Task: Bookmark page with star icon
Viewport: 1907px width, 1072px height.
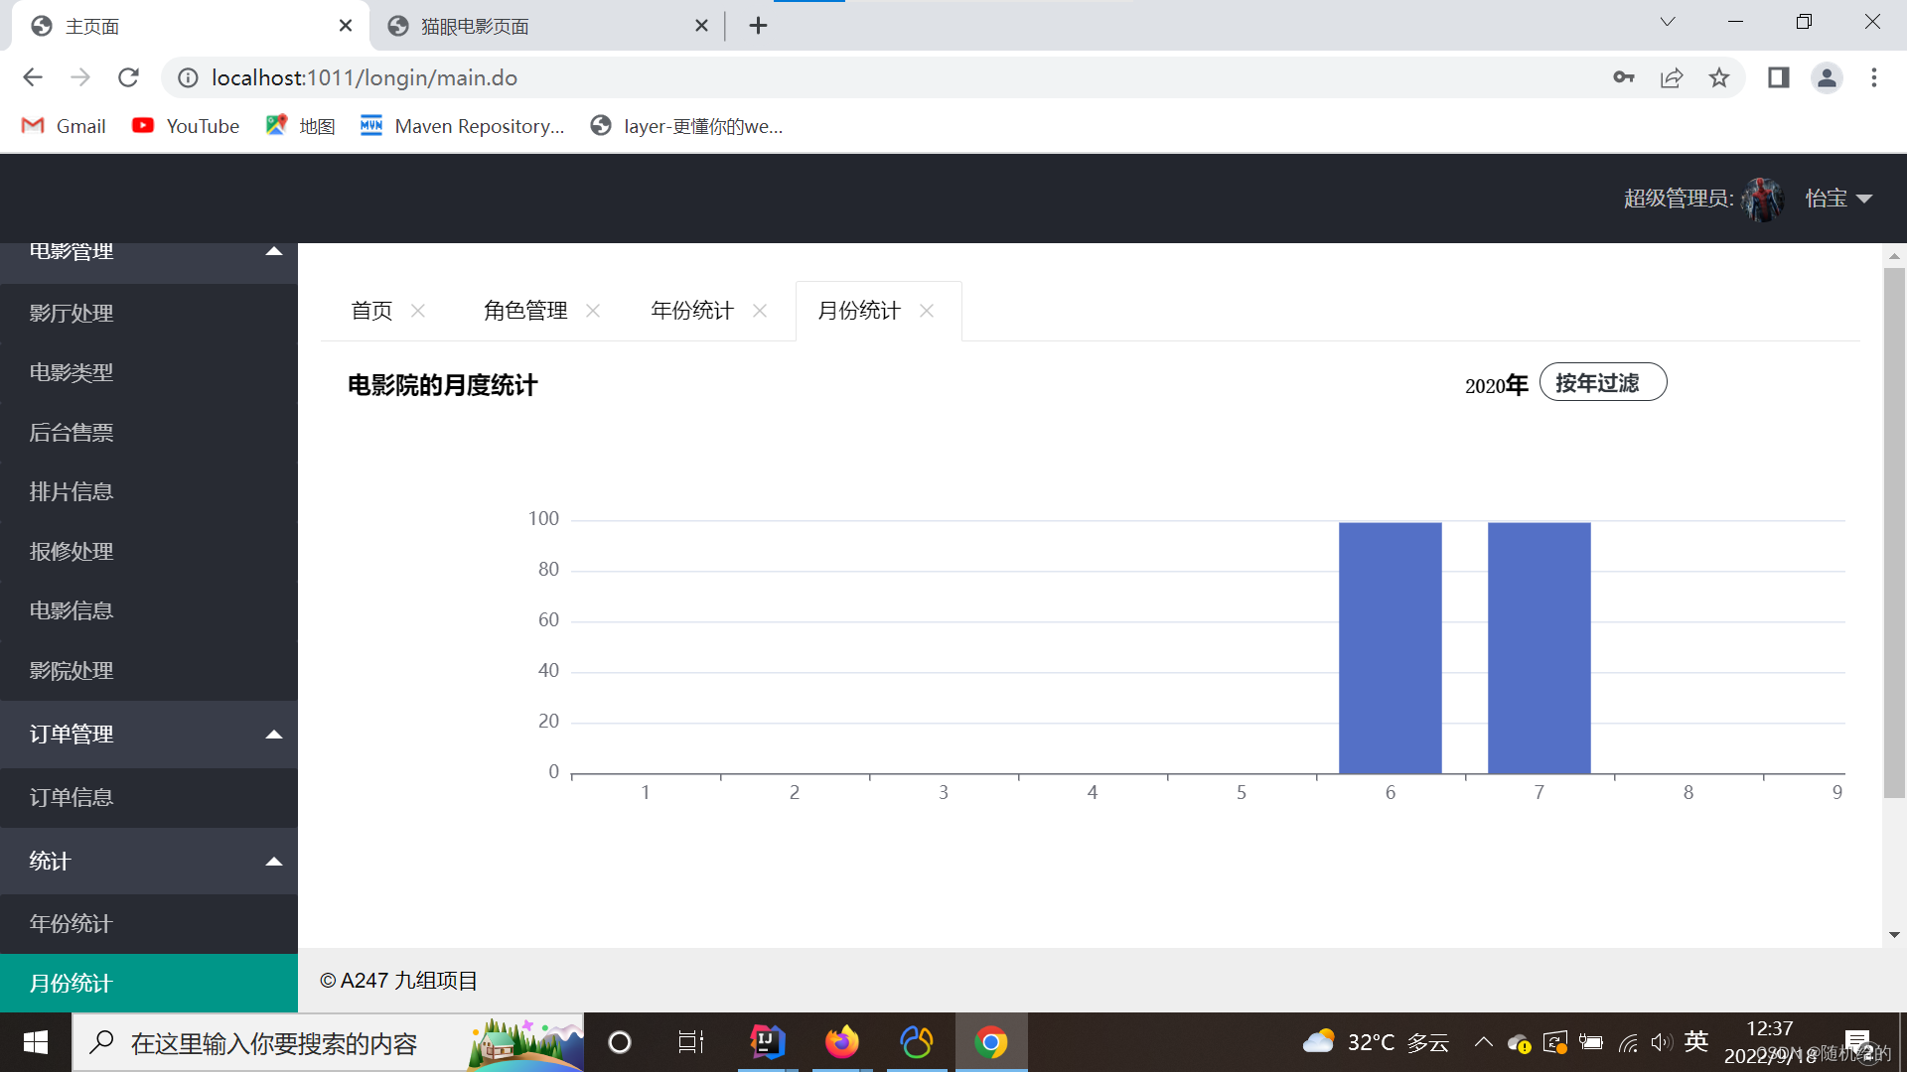Action: [x=1719, y=77]
